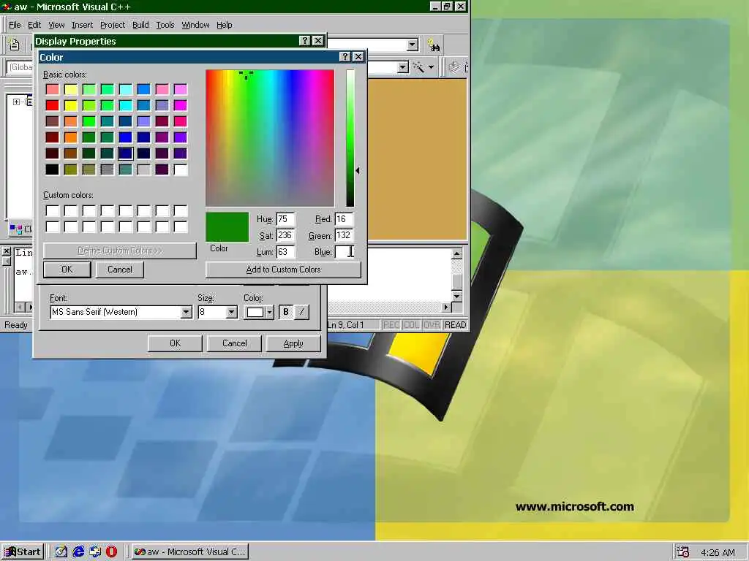The height and width of the screenshot is (561, 749).
Task: Expand the Font dropdown showing MS Sans Serif (Western)
Action: click(x=187, y=313)
